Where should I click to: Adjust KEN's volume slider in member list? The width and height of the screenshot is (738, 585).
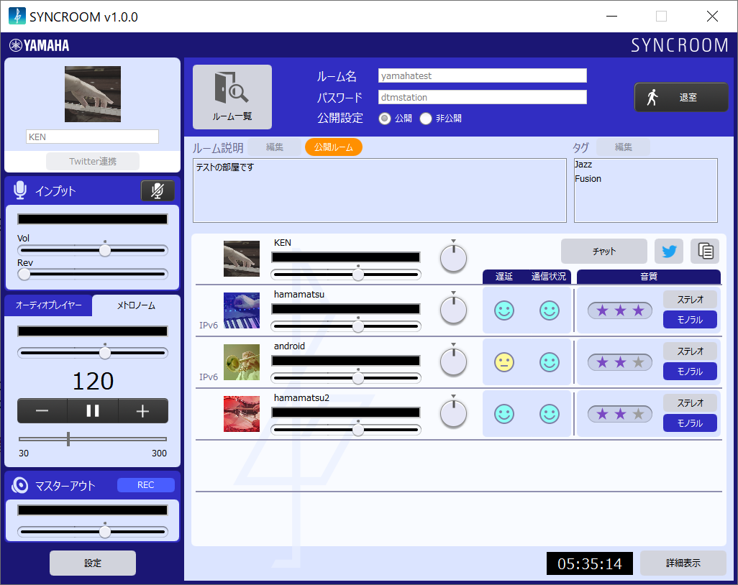click(x=346, y=275)
